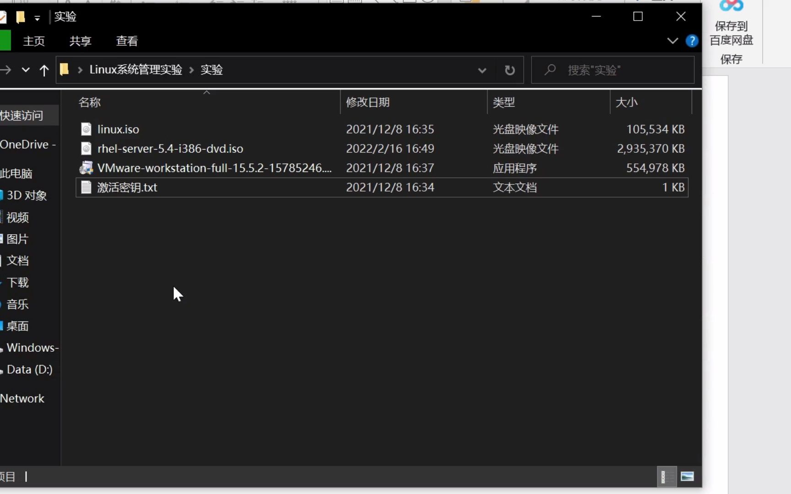Expand breadcrumb chevron after Linux系统管理实验
Screen dimensions: 791x494
[191, 70]
